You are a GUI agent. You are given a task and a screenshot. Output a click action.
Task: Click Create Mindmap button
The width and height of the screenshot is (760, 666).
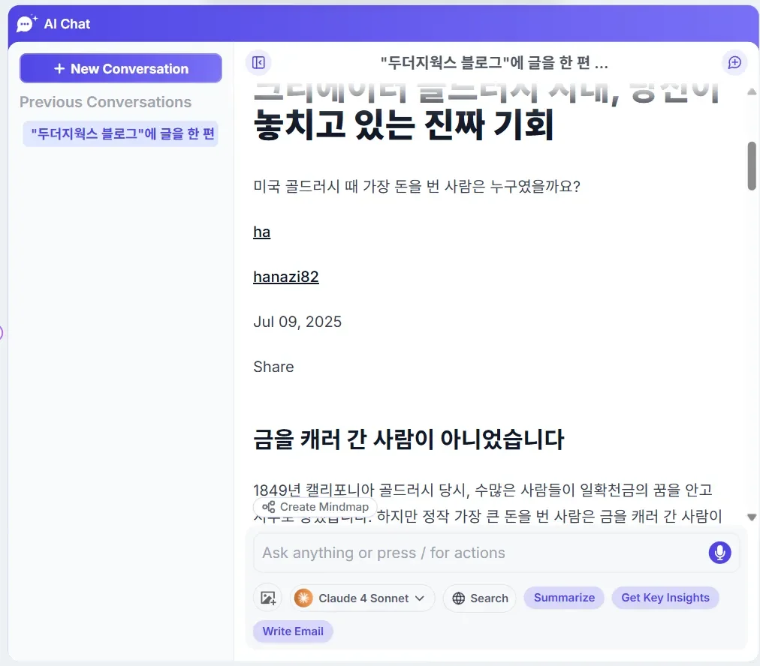coord(315,507)
